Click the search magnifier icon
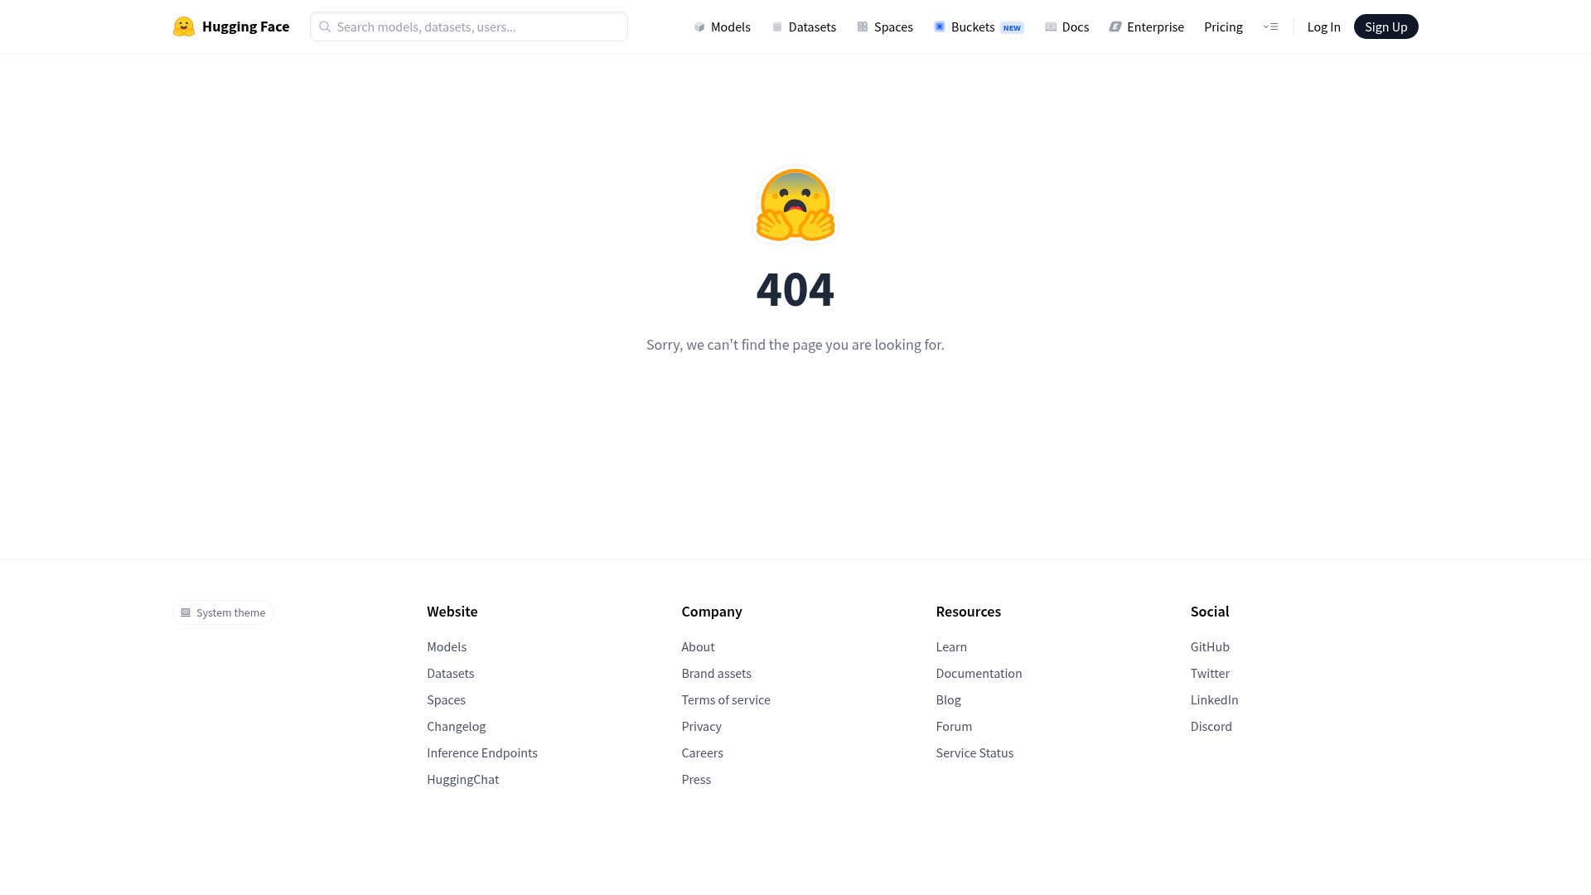The width and height of the screenshot is (1591, 895). tap(325, 27)
